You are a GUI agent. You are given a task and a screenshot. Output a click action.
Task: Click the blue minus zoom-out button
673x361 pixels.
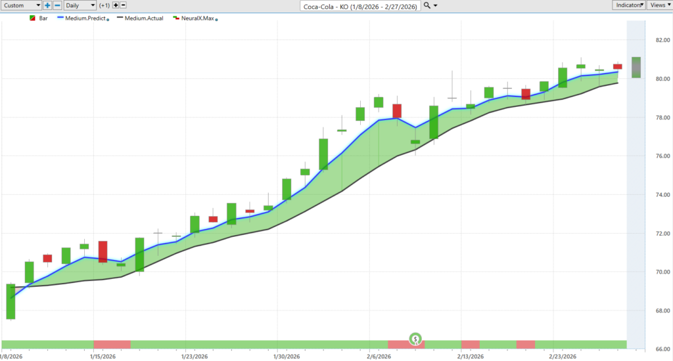(57, 5)
